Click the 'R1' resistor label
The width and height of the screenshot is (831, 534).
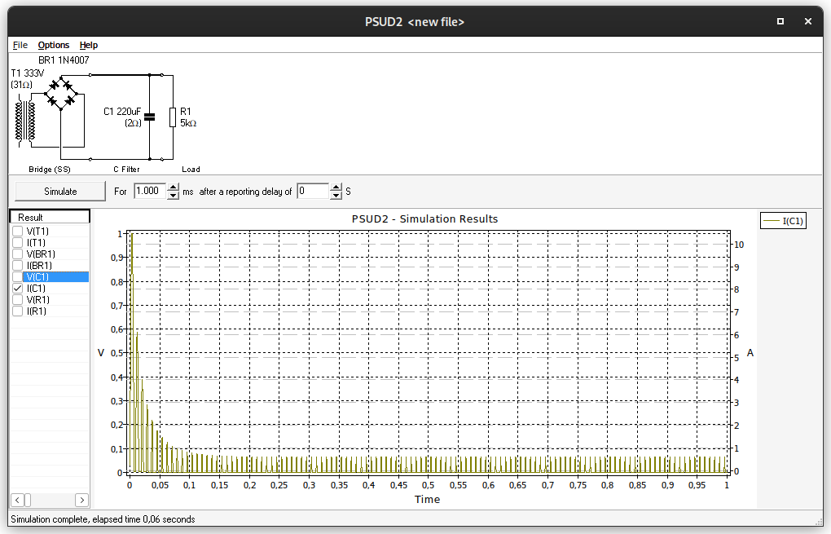186,112
